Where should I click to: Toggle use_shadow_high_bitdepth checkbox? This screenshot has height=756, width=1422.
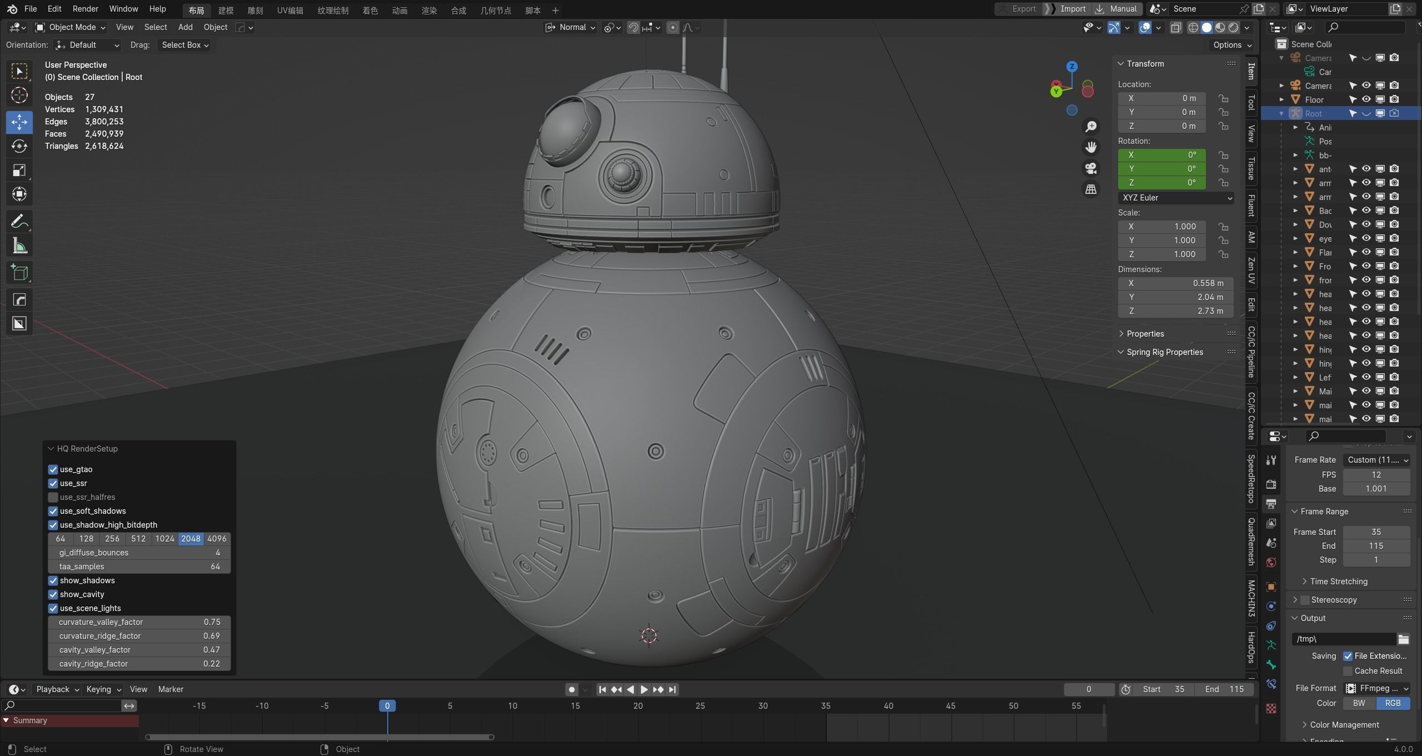[x=53, y=525]
